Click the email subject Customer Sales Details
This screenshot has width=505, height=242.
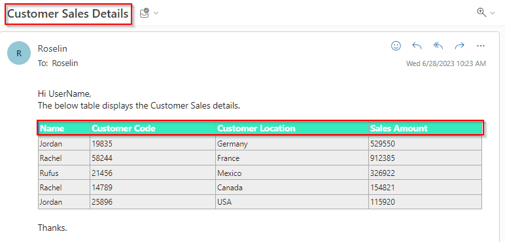click(68, 14)
